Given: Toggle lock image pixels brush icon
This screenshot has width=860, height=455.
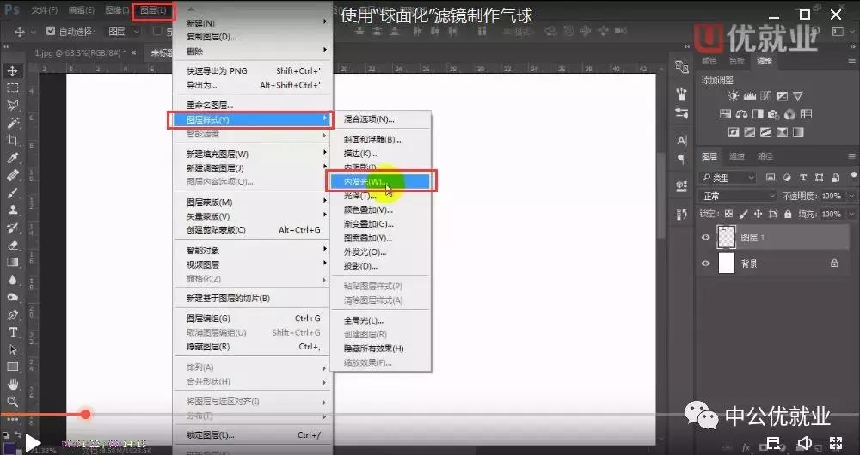Looking at the screenshot, I should tap(743, 214).
